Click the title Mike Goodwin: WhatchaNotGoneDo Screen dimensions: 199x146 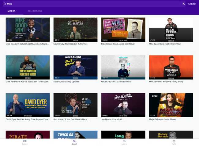tap(27, 44)
